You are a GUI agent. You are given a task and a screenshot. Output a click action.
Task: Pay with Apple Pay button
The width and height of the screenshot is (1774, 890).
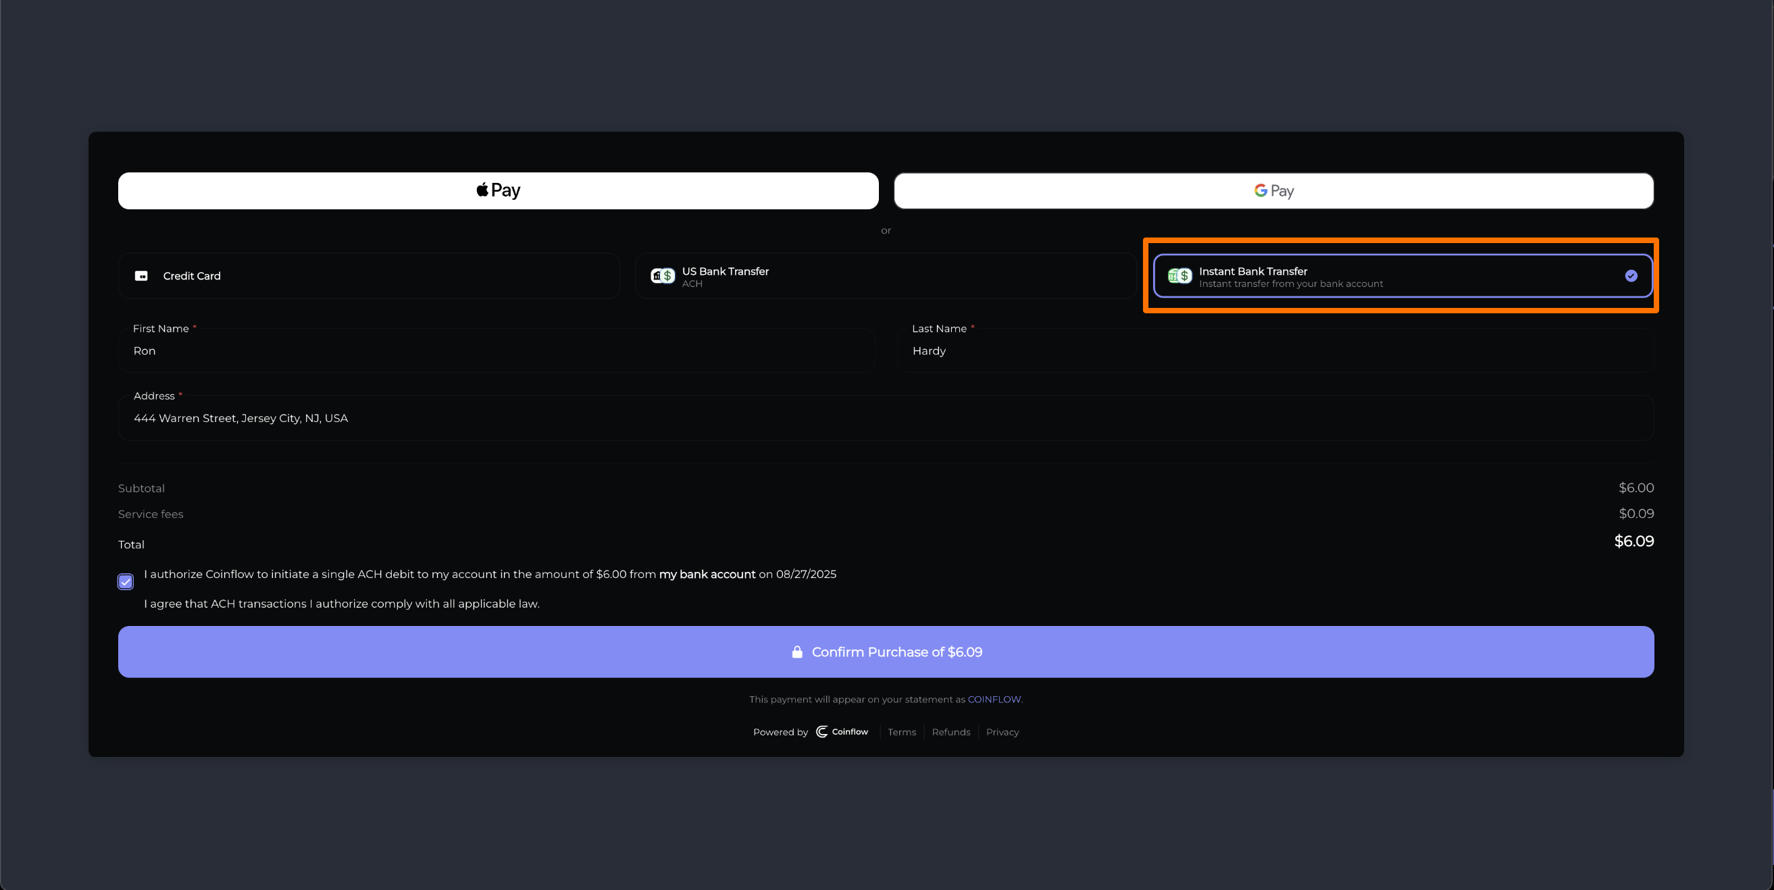(498, 190)
